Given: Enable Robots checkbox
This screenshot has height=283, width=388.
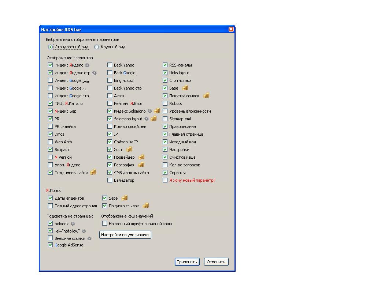Looking at the screenshot, I should 165,103.
